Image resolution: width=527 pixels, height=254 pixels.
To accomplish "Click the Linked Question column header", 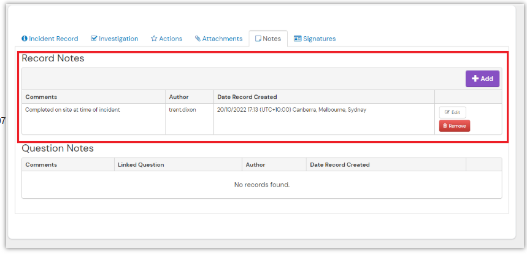I will (140, 164).
